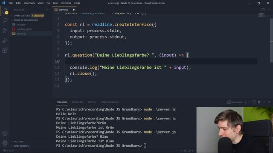Kill terminal with the trash icon
273x153 pixels.
[x=259, y=102]
